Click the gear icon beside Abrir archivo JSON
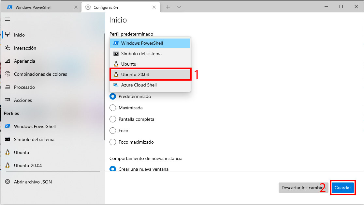Image resolution: width=364 pixels, height=205 pixels. click(x=7, y=181)
